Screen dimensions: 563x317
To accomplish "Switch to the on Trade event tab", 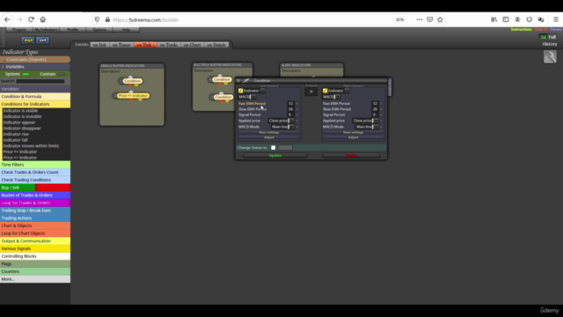I will (168, 45).
